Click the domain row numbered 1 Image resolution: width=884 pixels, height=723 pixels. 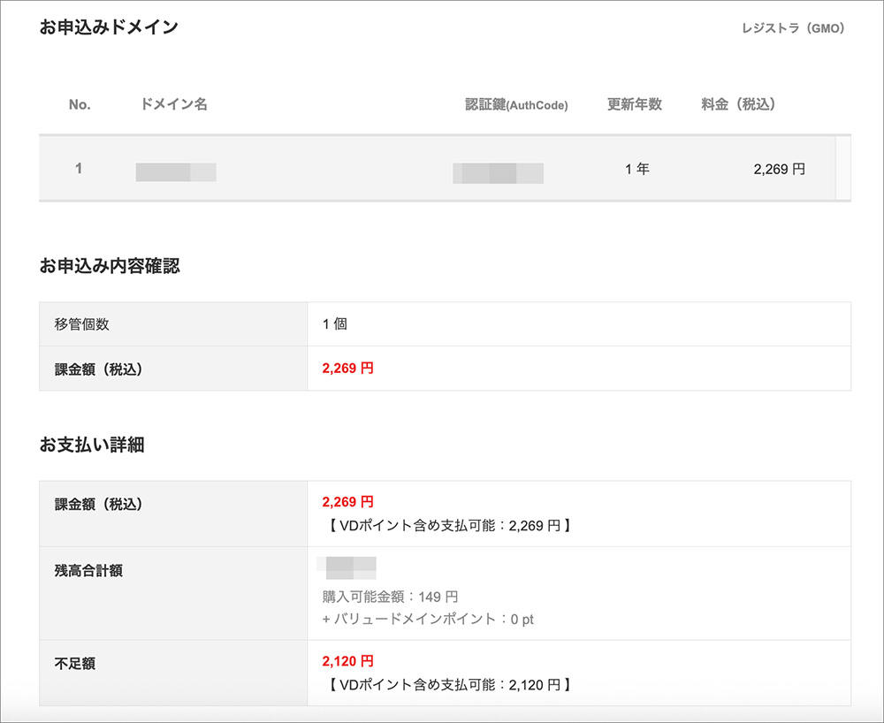click(x=79, y=169)
